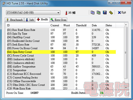Select the Write Error Rate row
This screenshot has height=100, width=133.
point(61,88)
